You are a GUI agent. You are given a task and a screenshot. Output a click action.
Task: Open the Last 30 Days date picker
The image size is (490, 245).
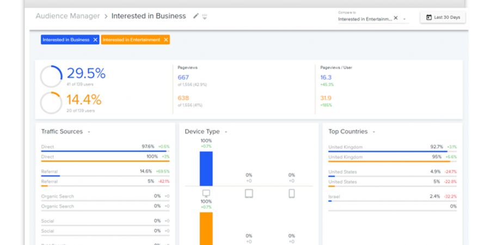point(442,17)
